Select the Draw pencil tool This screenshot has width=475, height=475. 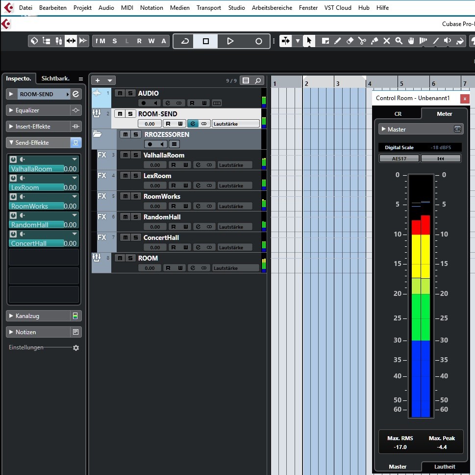click(x=338, y=41)
